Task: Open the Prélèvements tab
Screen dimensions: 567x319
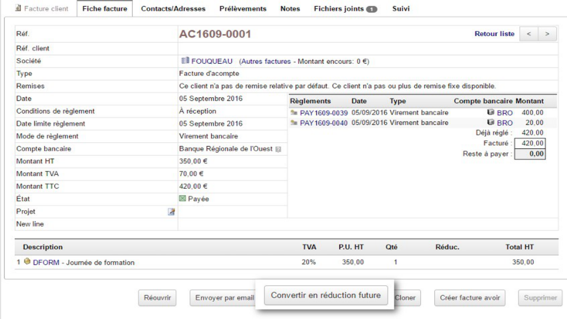Action: (x=243, y=8)
